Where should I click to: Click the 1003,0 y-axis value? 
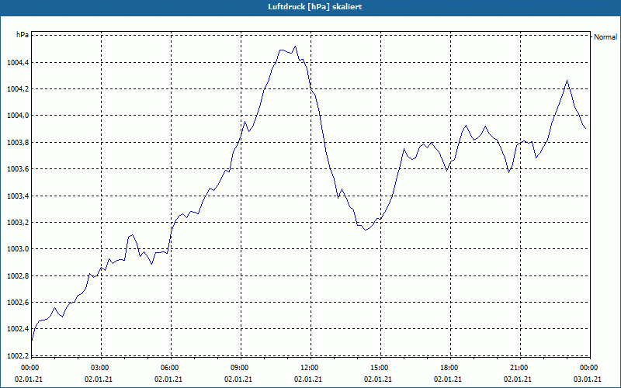click(x=17, y=249)
